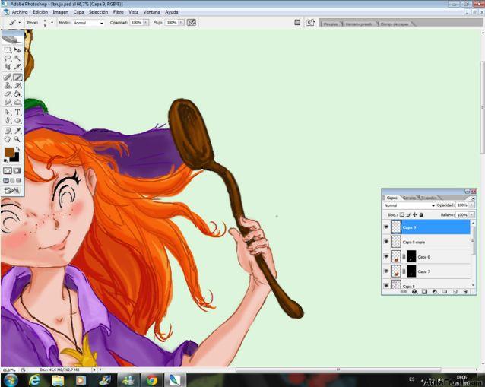Image resolution: width=485 pixels, height=387 pixels.
Task: Open the layer Opacidad slider arrow
Action: pos(471,205)
